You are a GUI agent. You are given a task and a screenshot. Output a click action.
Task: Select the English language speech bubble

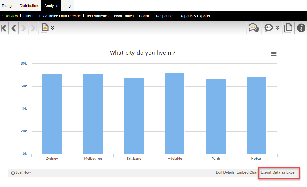click(x=268, y=28)
